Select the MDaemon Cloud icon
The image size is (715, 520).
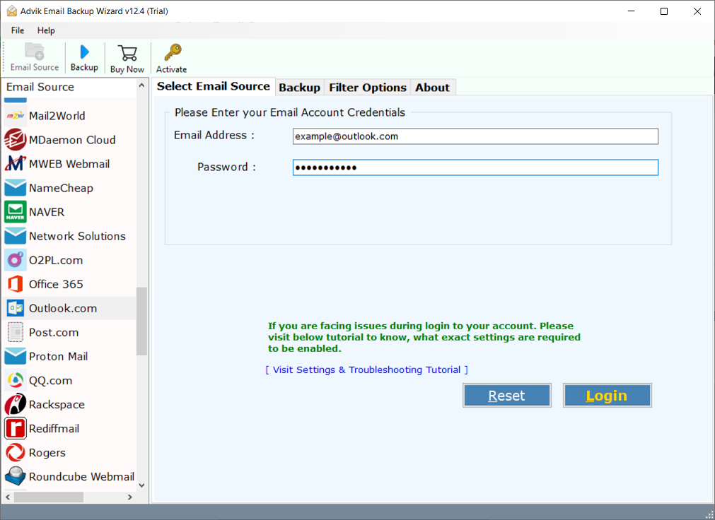[x=16, y=140]
